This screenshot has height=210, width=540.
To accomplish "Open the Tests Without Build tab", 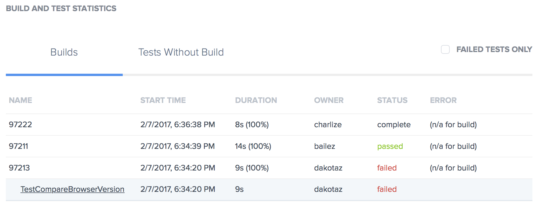I will click(181, 52).
